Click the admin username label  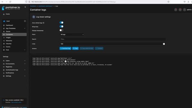pos(189,10)
